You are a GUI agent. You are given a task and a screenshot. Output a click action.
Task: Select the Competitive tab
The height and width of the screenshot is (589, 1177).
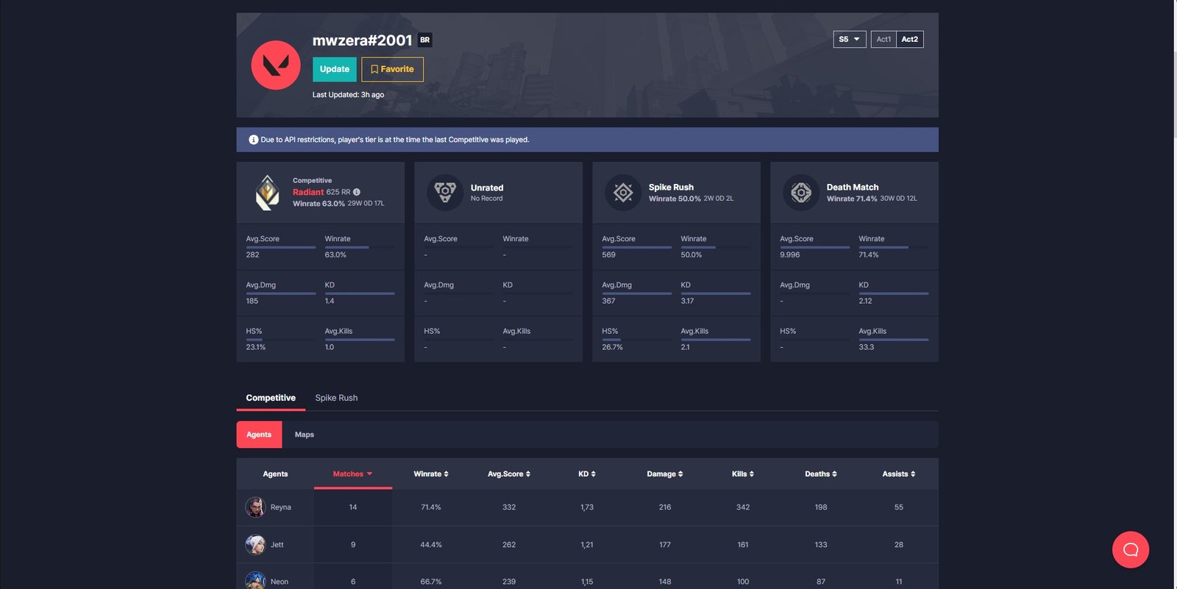click(x=271, y=398)
